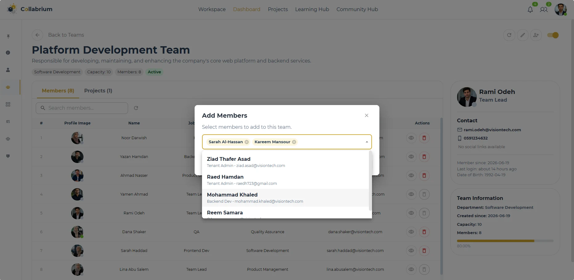Image resolution: width=574 pixels, height=280 pixels.
Task: Open the friends requests icon in header
Action: coord(544,10)
